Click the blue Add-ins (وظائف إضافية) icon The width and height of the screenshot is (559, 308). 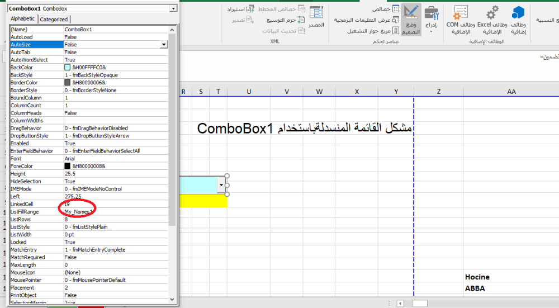[518, 20]
